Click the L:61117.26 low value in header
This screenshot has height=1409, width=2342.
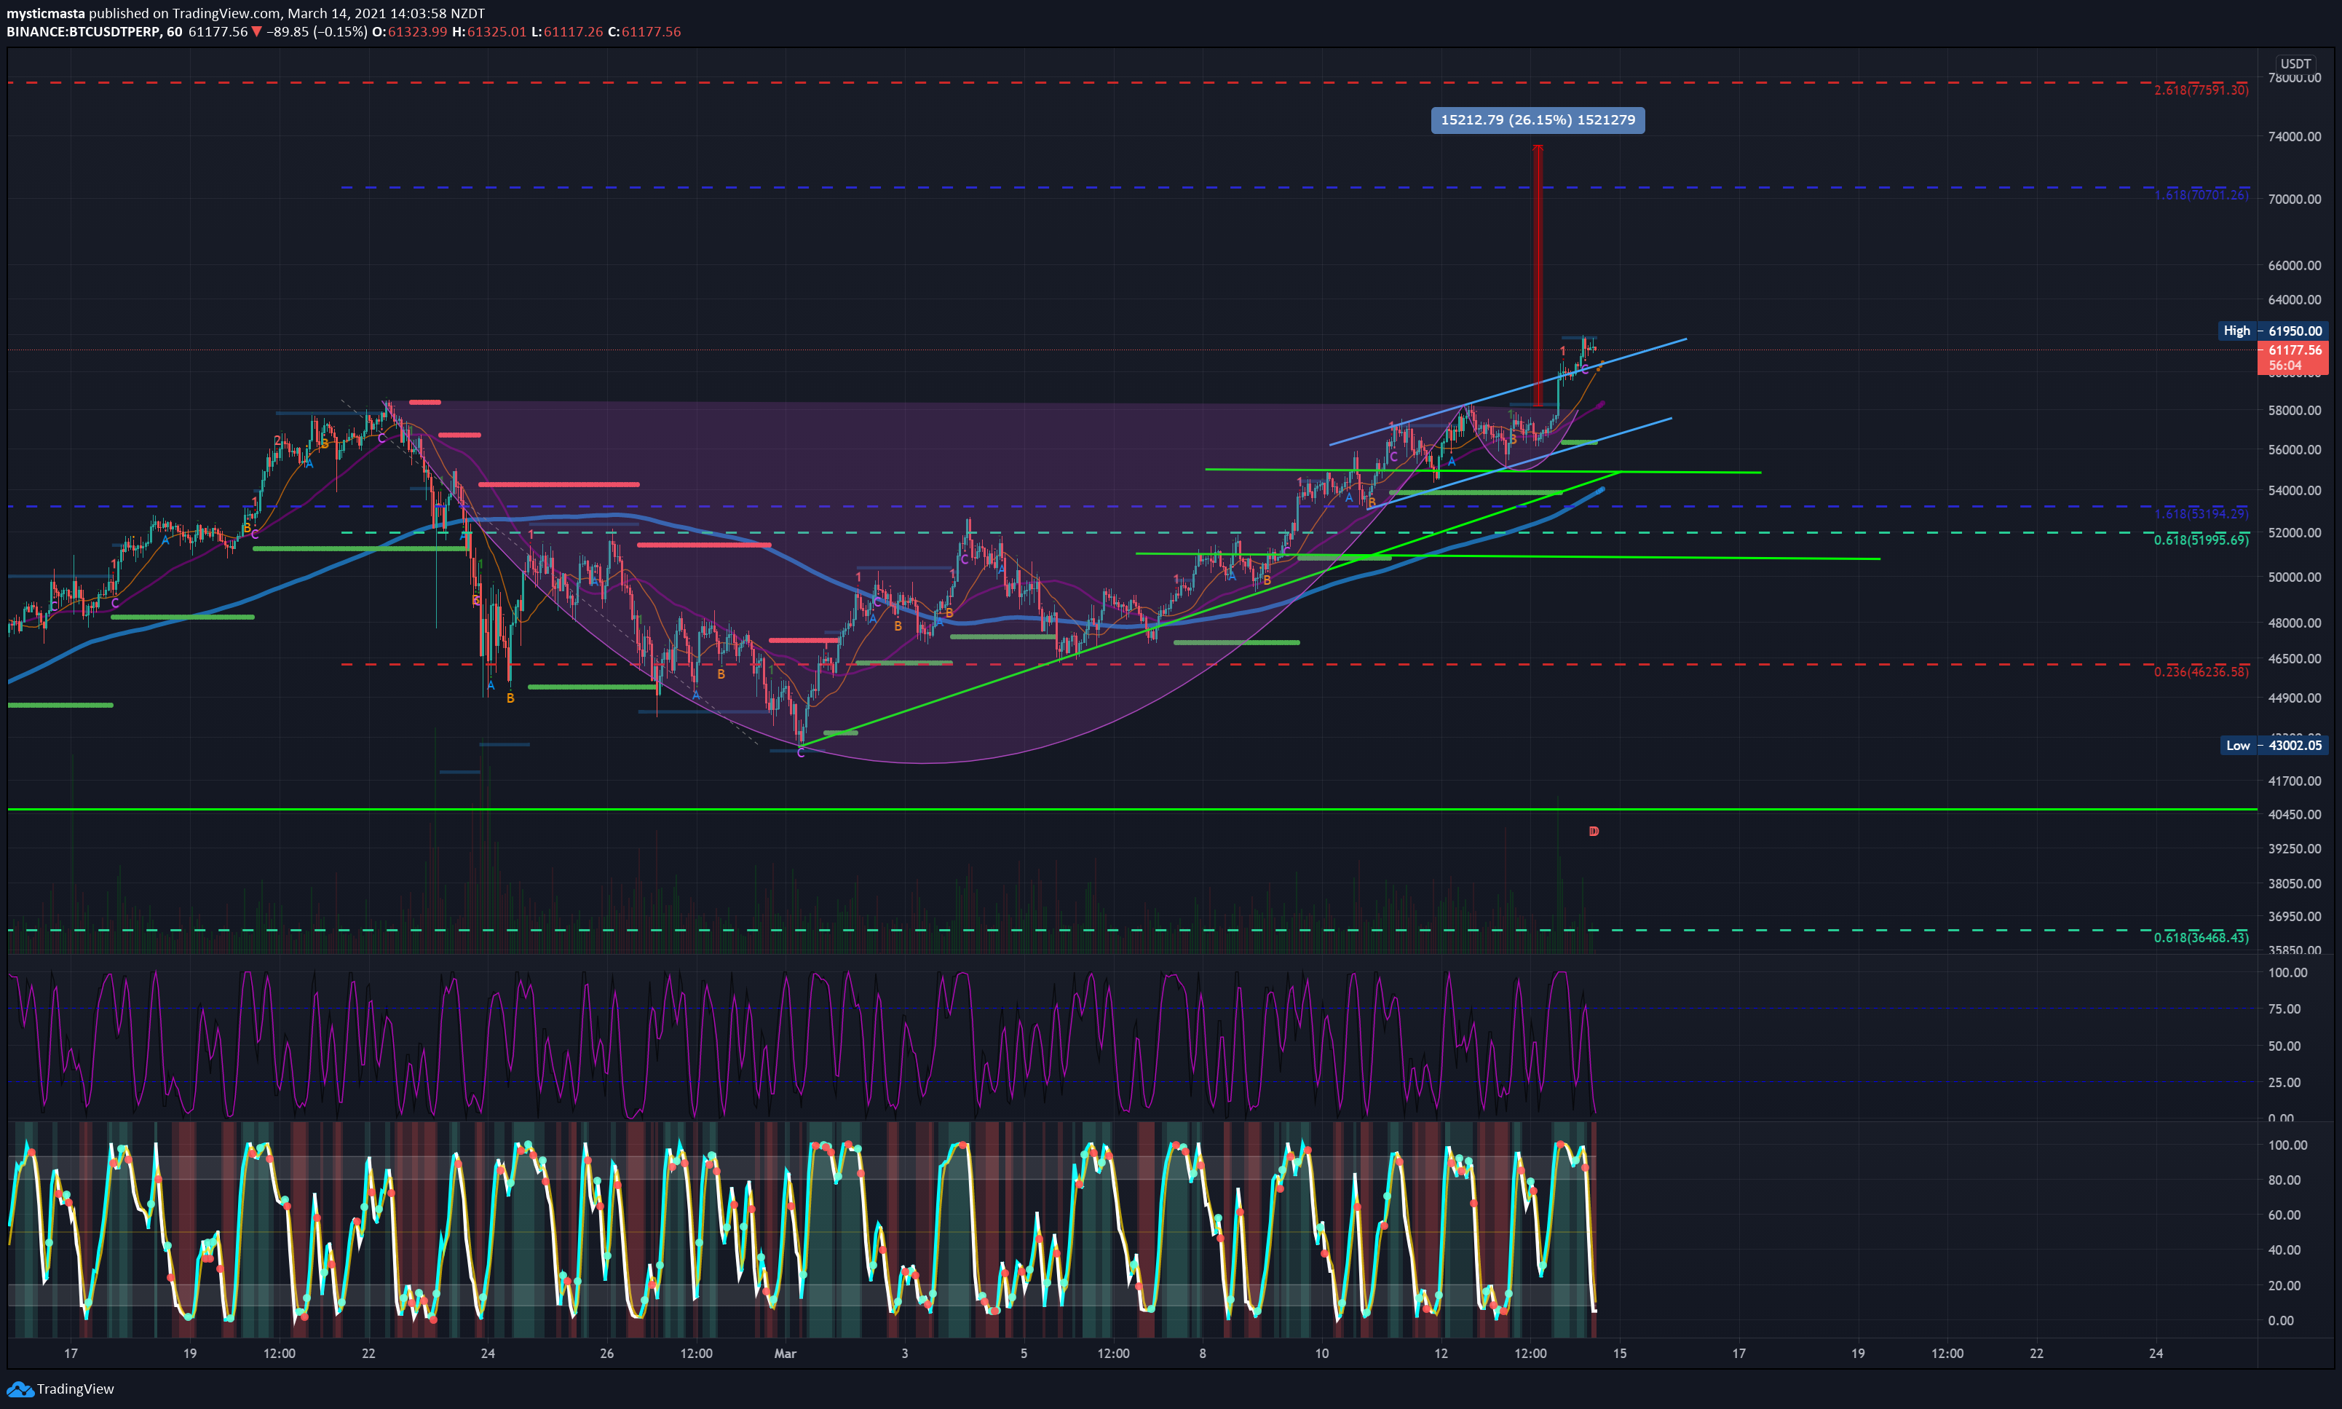click(x=566, y=31)
